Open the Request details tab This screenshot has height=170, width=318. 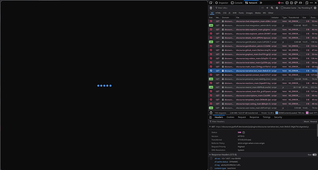(x=242, y=117)
